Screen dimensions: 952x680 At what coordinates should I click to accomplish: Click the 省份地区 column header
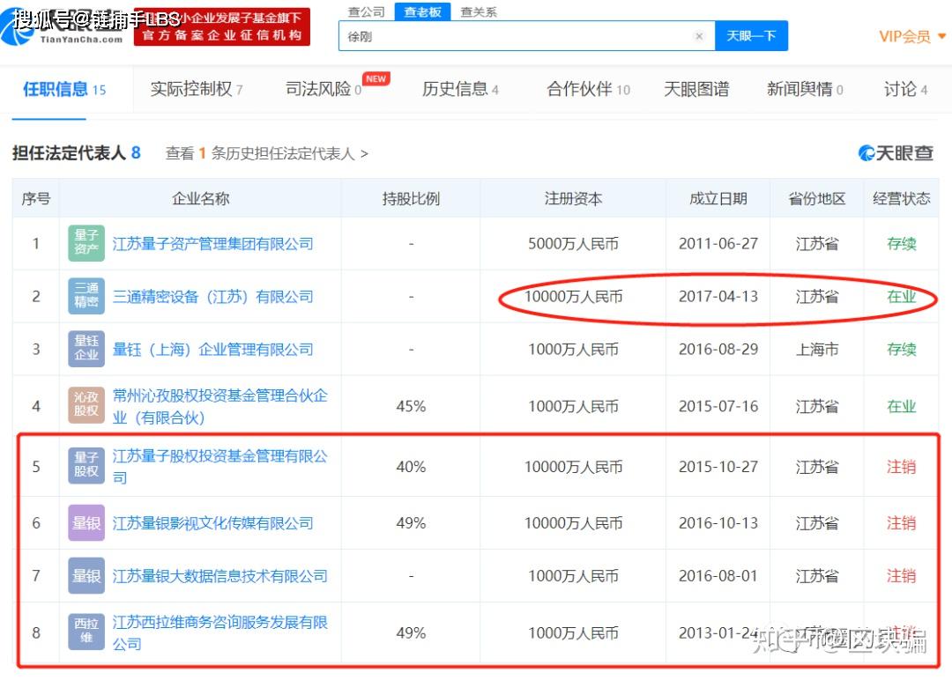click(817, 198)
